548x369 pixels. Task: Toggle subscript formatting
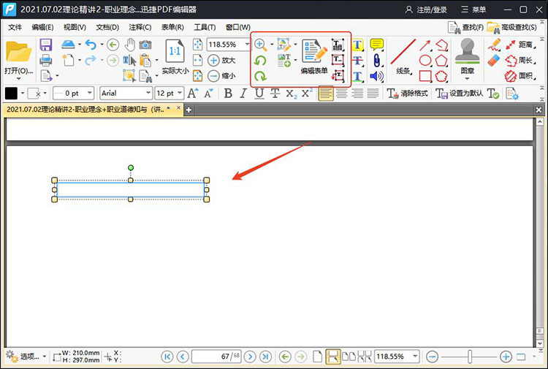coord(291,94)
